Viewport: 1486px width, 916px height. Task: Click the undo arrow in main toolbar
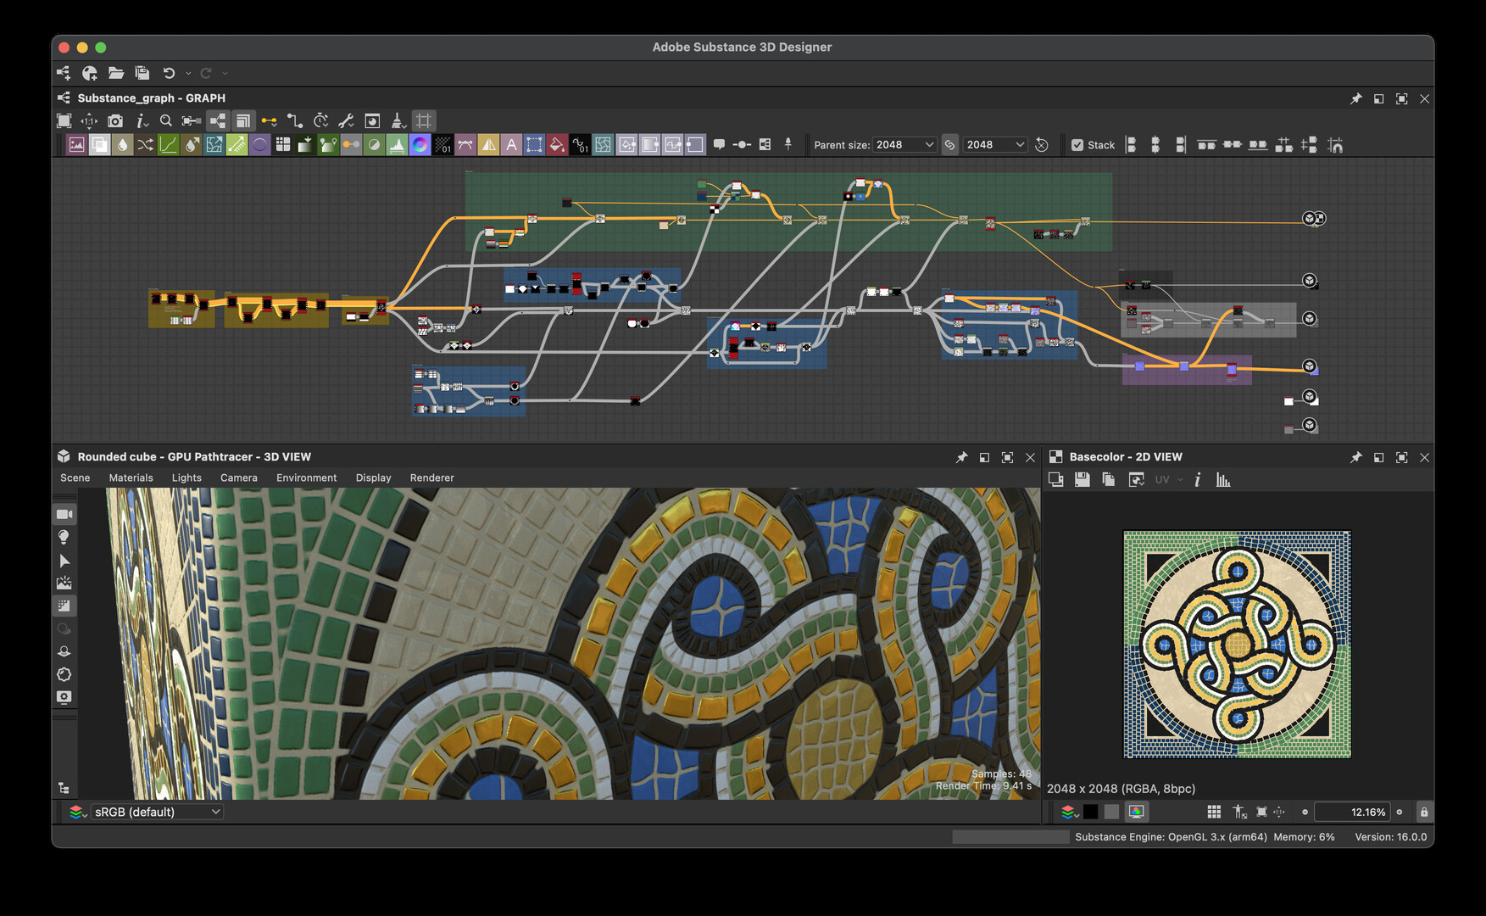point(169,73)
